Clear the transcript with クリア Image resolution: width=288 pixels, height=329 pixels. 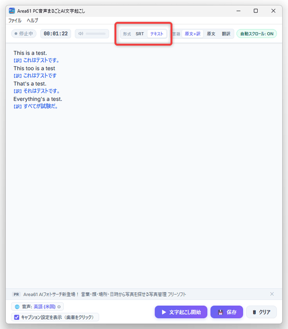click(x=261, y=312)
